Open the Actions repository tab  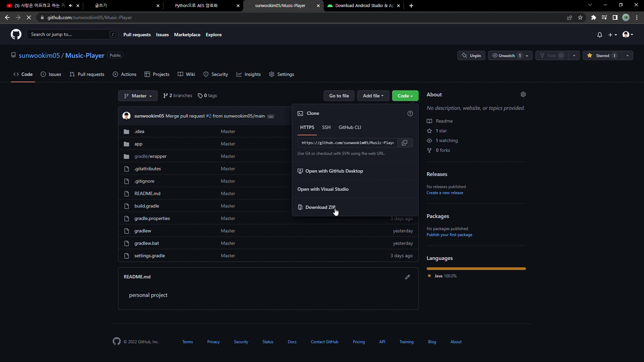click(x=124, y=74)
